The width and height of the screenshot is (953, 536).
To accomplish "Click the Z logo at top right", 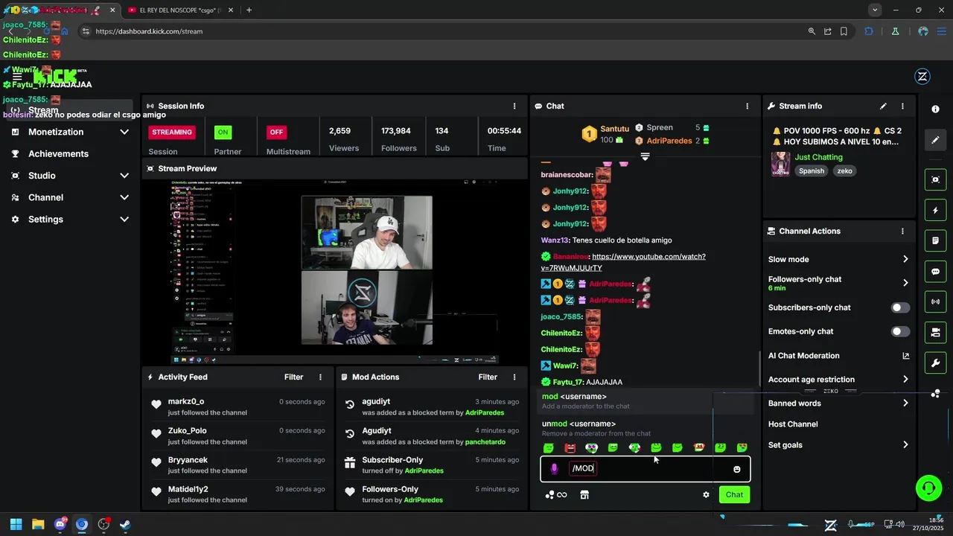I will [922, 77].
